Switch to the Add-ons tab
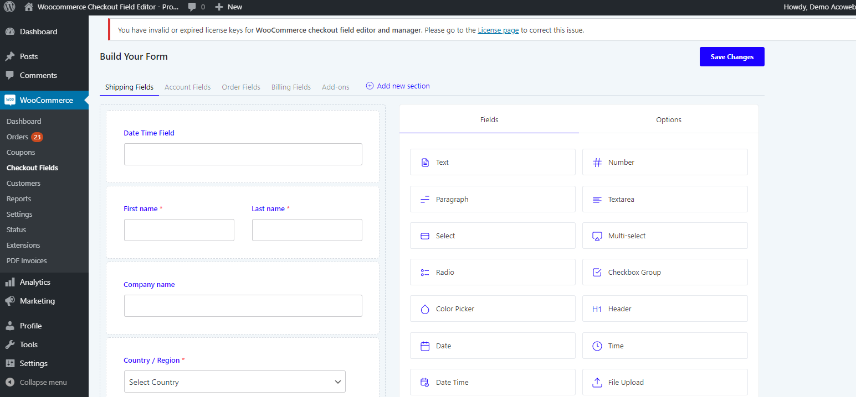The width and height of the screenshot is (856, 397). click(x=336, y=87)
